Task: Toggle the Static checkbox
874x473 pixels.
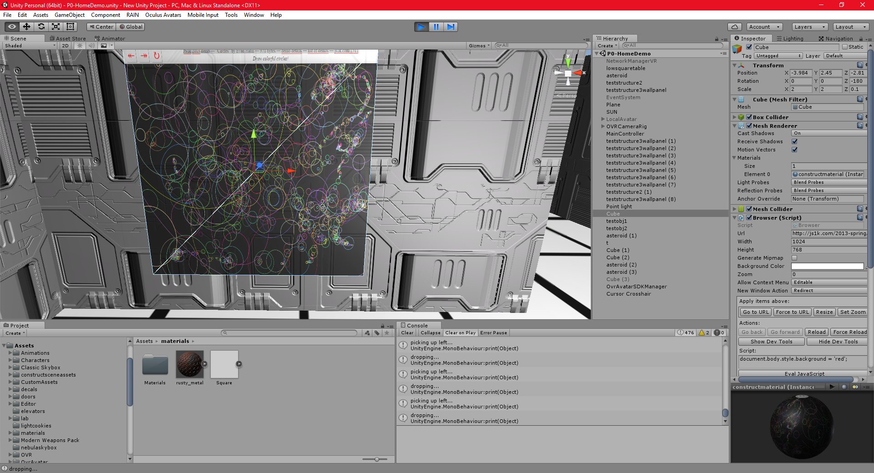Action: tap(845, 47)
